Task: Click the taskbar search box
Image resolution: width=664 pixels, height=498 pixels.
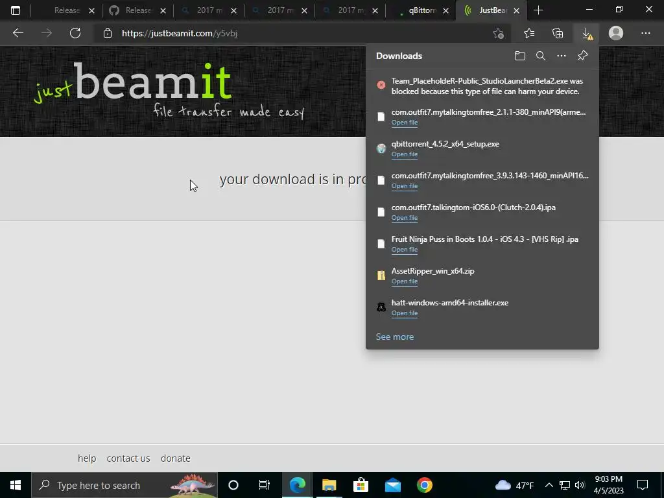Action: click(124, 485)
